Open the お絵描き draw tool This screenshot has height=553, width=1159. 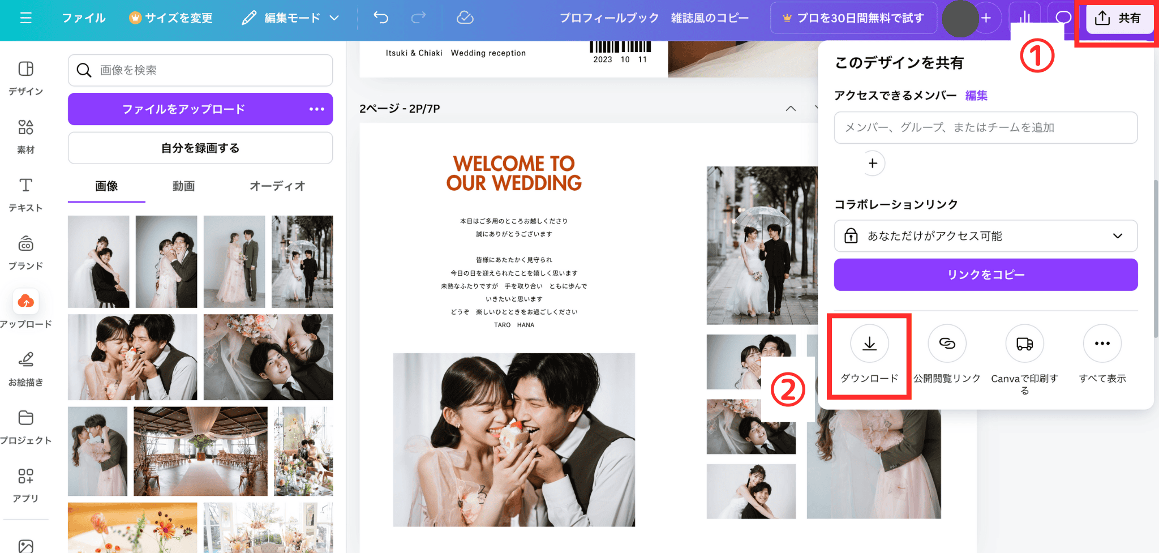25,368
